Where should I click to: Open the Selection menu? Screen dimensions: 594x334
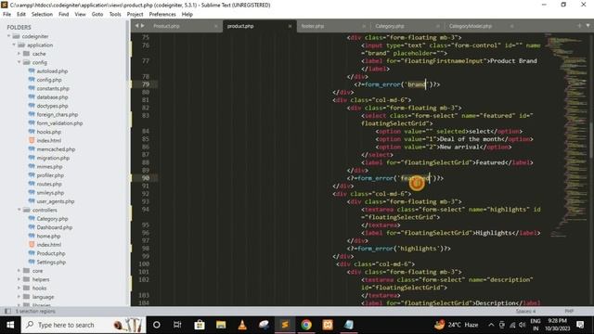(x=42, y=15)
